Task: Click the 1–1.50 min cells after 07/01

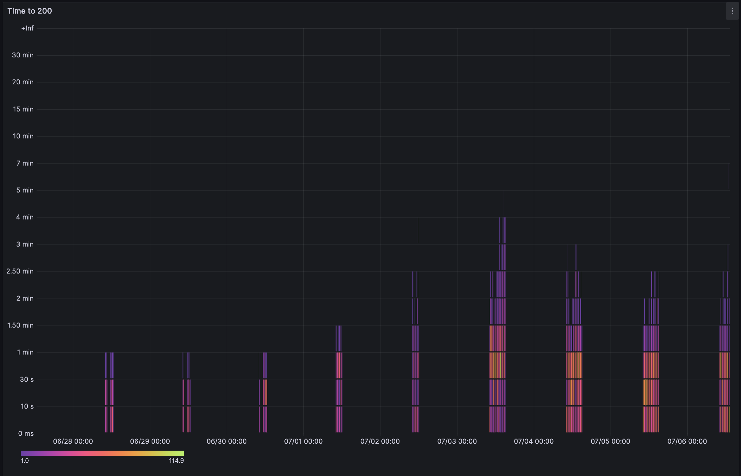Action: click(339, 339)
